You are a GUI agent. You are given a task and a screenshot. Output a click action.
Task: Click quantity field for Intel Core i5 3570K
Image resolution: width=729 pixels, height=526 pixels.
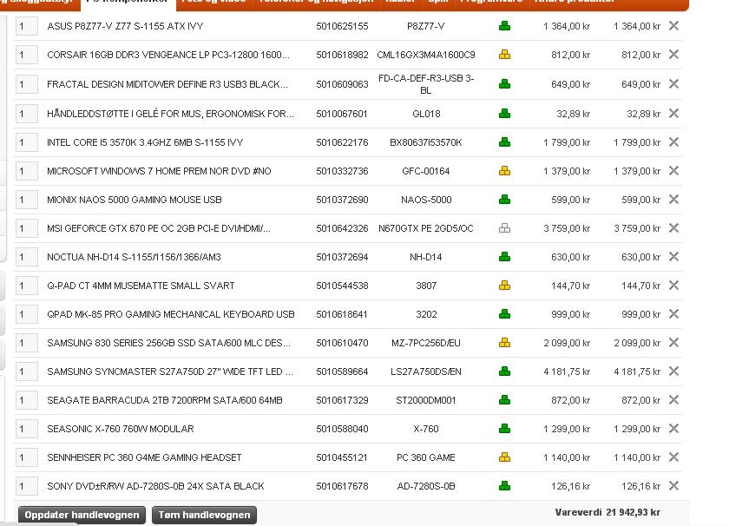27,142
